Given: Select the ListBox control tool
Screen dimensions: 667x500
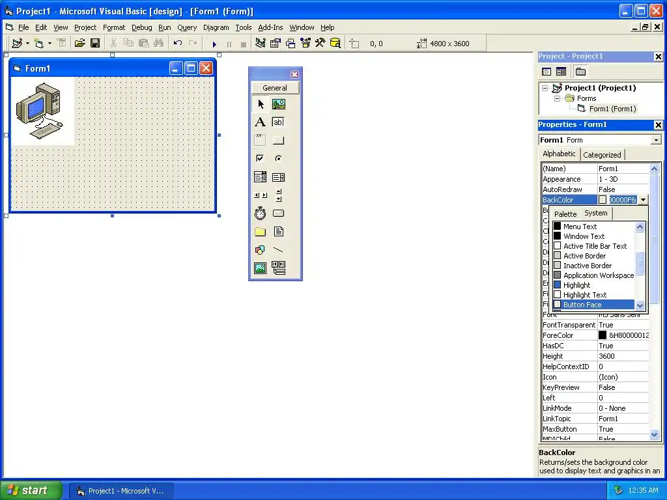Looking at the screenshot, I should tap(279, 177).
